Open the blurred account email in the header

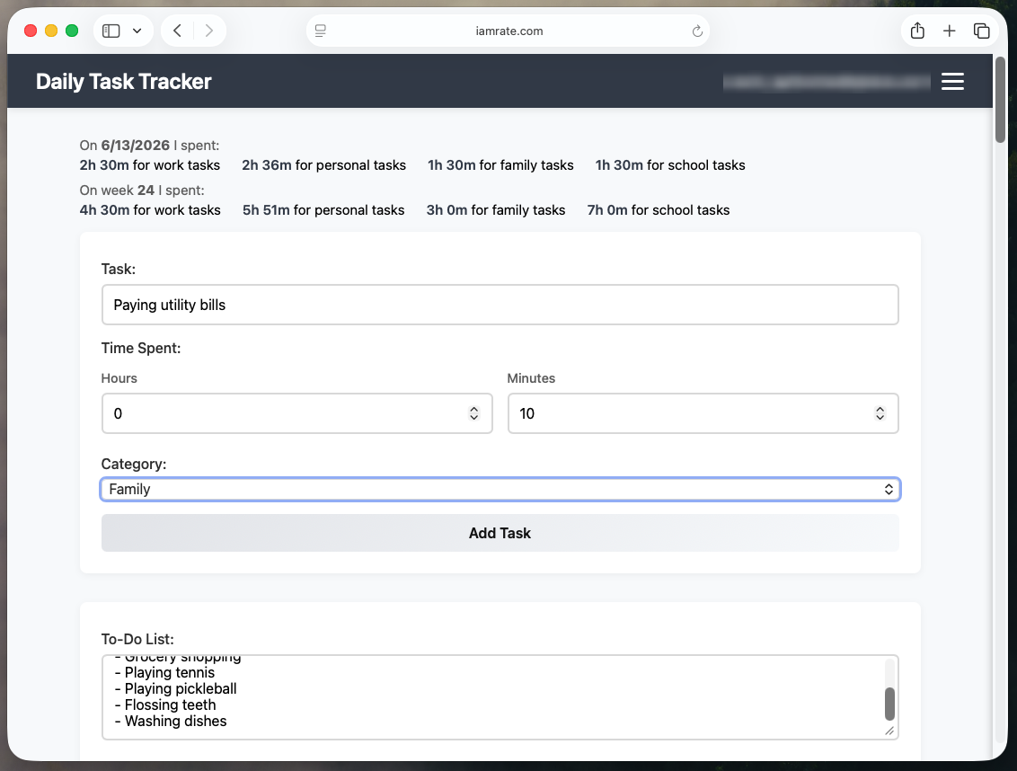pos(827,82)
